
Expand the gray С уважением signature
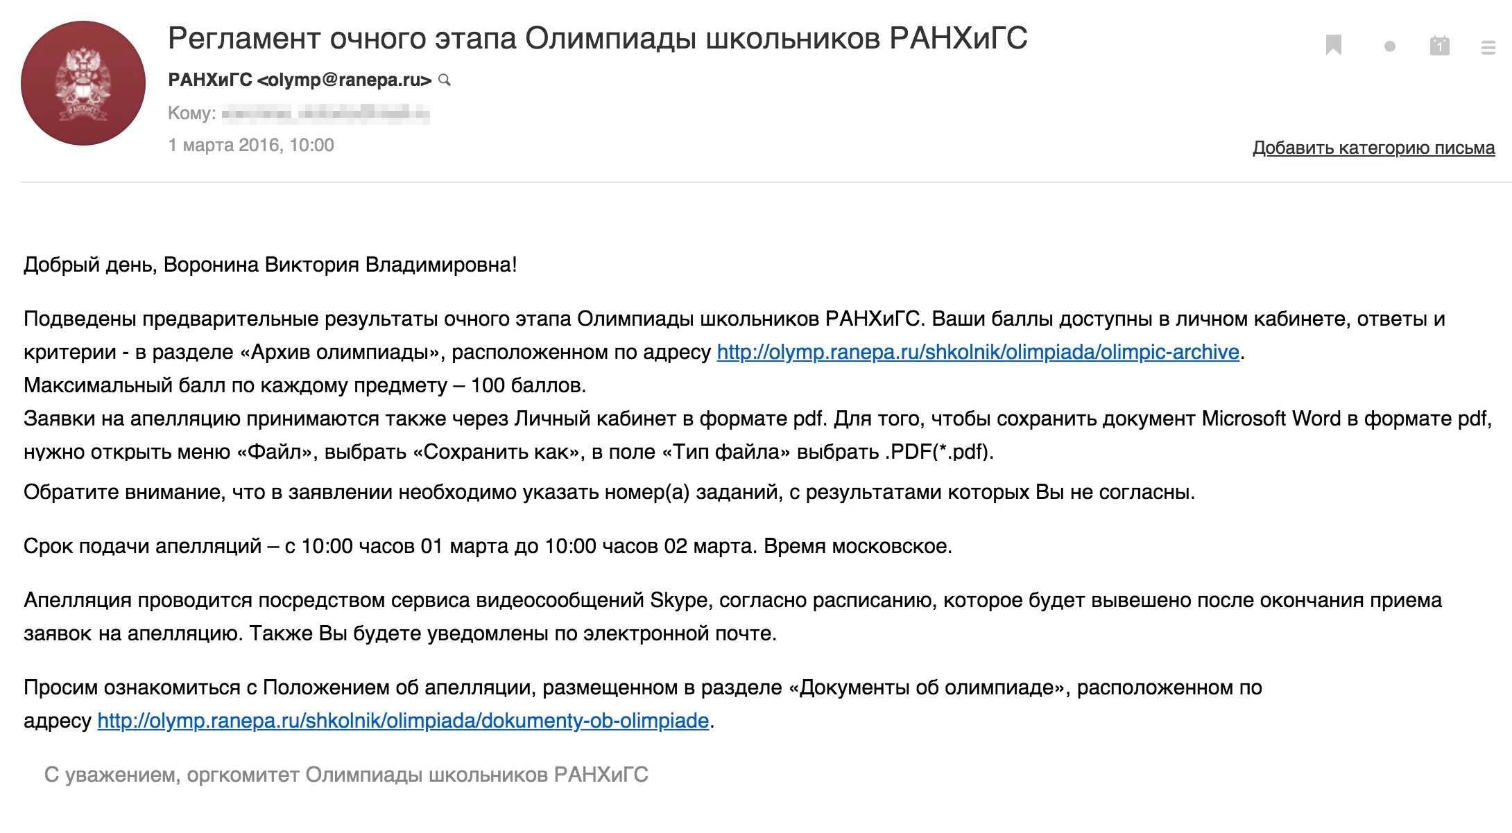click(x=346, y=775)
